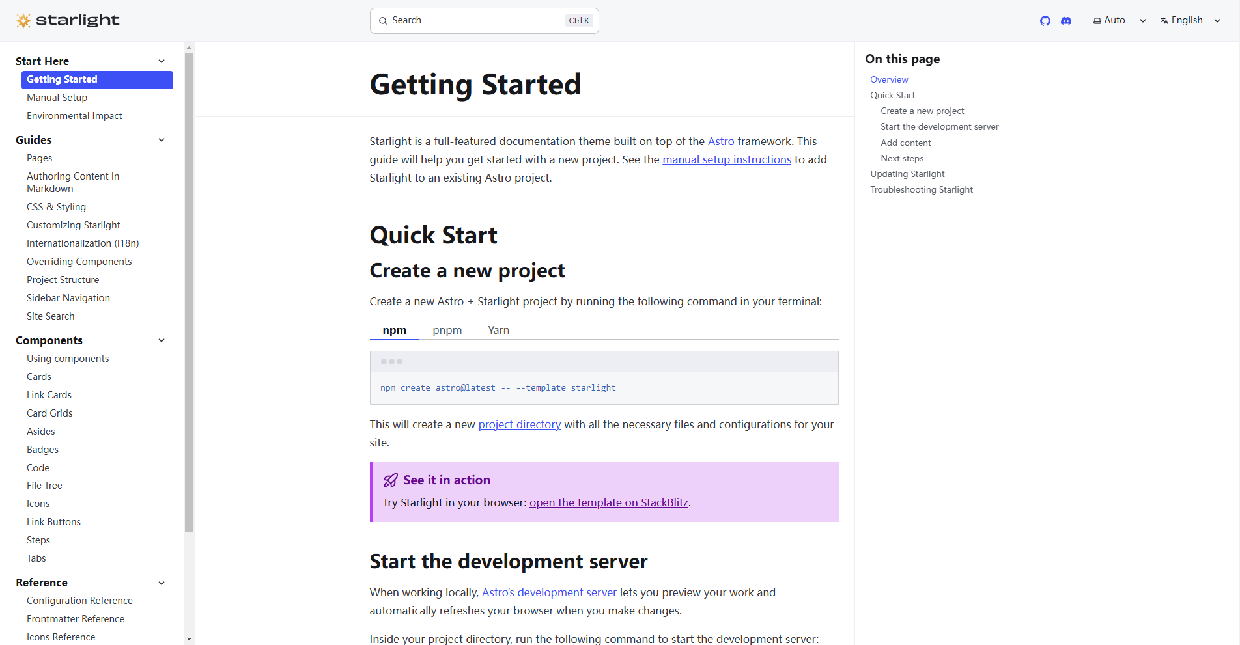The height and width of the screenshot is (645, 1240).
Task: Click the sidebar scrollbar up arrow
Action: pyautogui.click(x=190, y=48)
